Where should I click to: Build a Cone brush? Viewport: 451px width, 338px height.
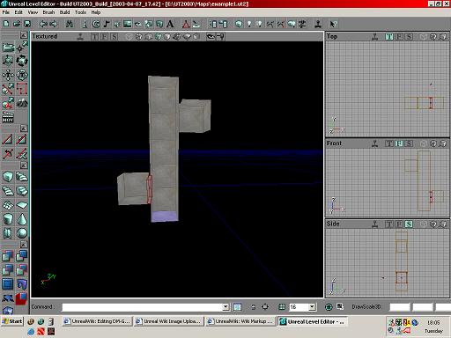pos(22,219)
